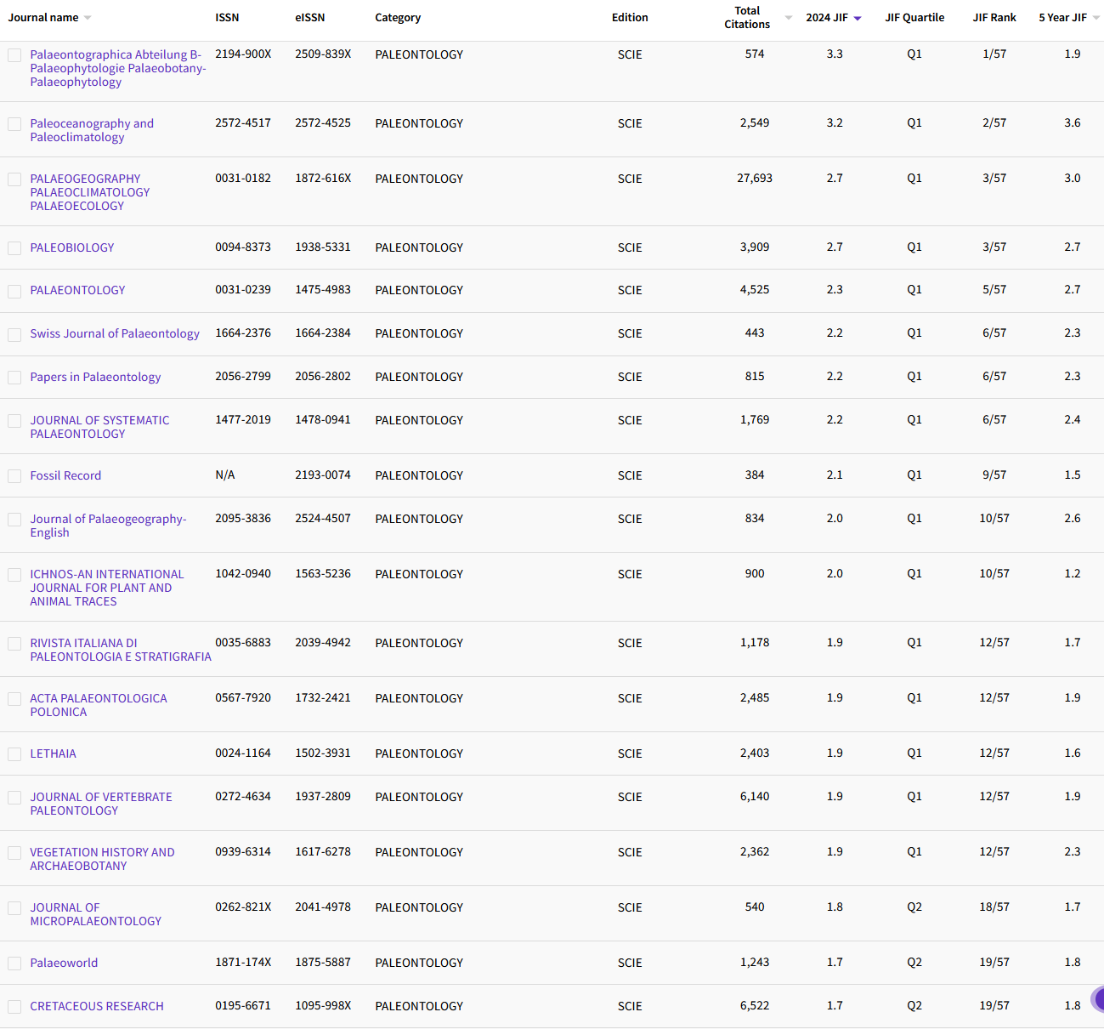This screenshot has height=1029, width=1104.
Task: Click the Edition column header
Action: pos(630,18)
